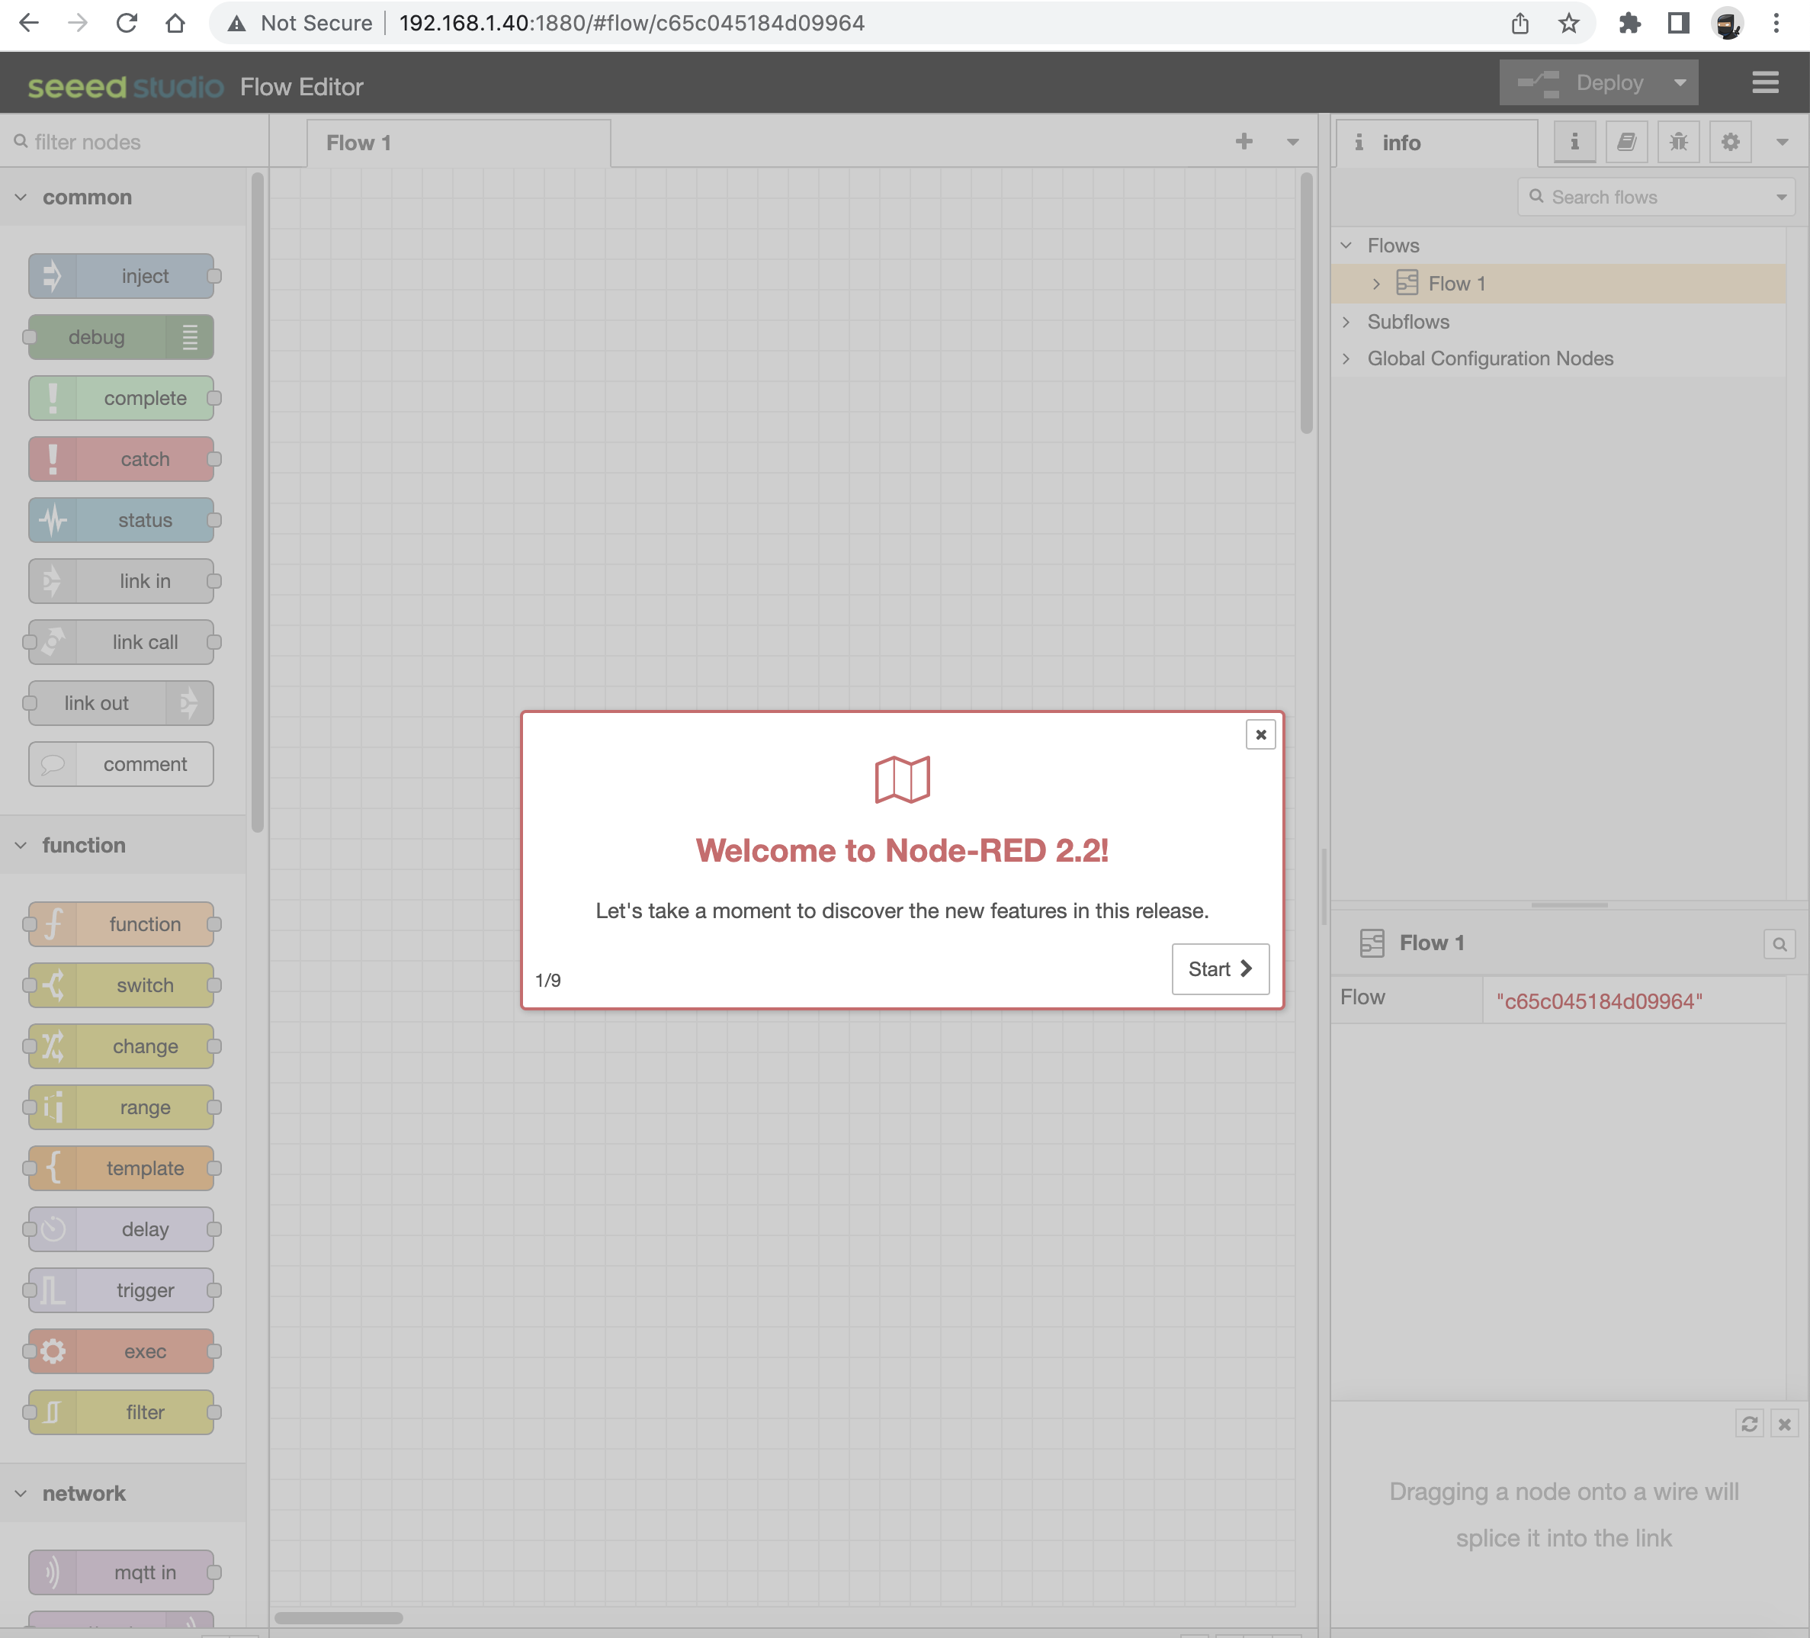
Task: Click the Chrome home button
Action: click(x=175, y=24)
